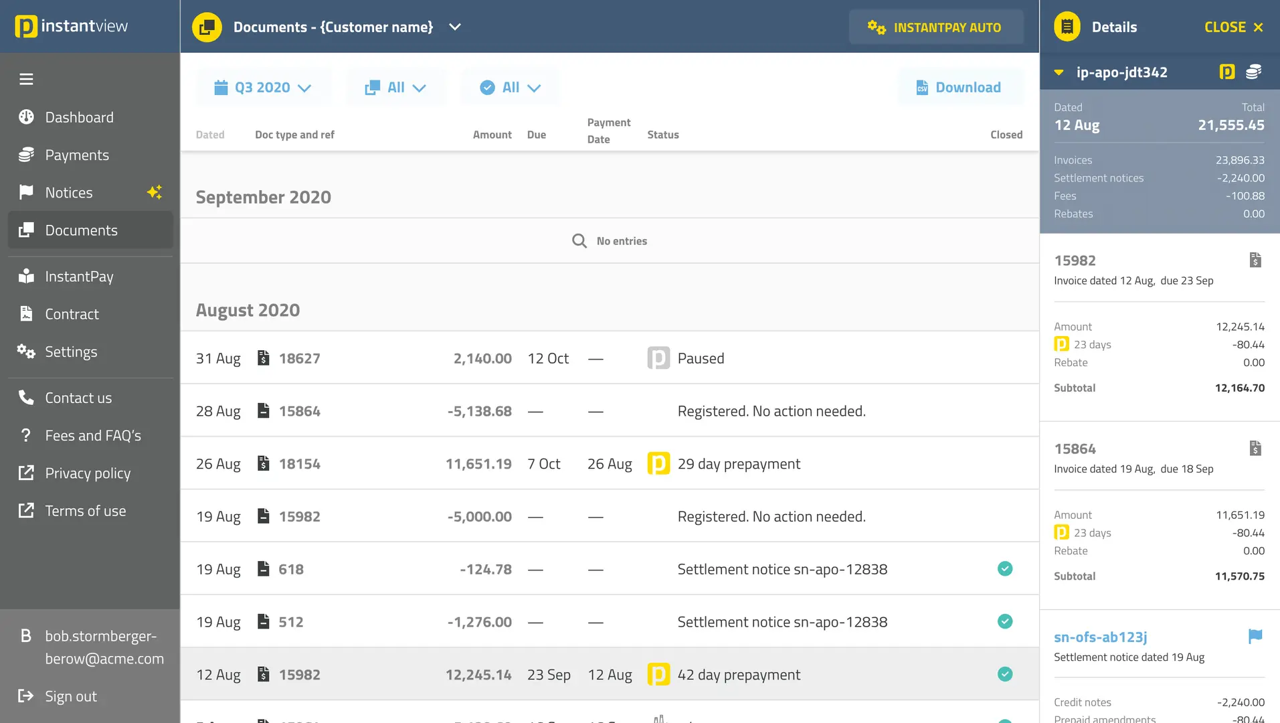Click the yellow InstantPay badge on 29 day prepayment
This screenshot has width=1280, height=723.
[658, 464]
